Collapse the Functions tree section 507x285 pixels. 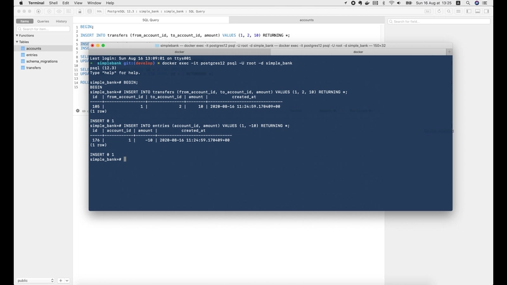(17, 35)
